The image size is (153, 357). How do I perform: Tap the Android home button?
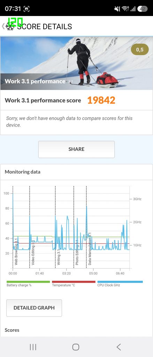point(76,347)
